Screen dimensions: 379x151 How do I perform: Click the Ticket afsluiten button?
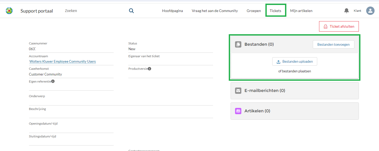[339, 26]
